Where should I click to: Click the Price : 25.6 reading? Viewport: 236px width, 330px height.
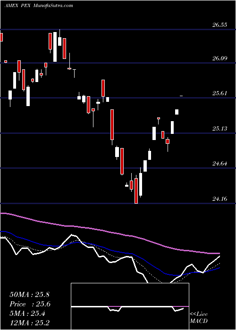30,304
